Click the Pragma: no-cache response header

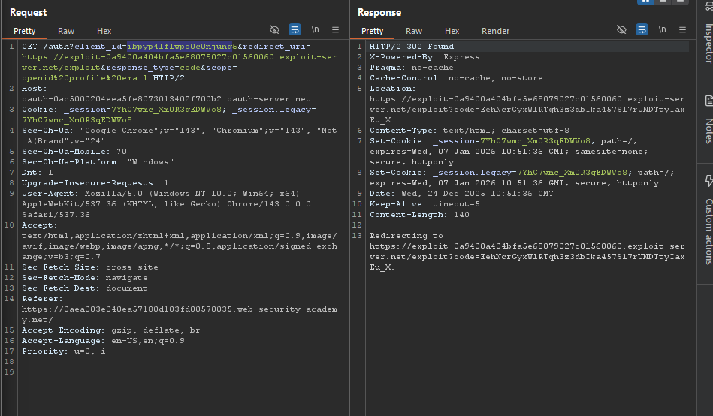coord(412,68)
